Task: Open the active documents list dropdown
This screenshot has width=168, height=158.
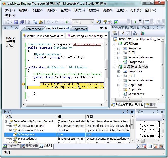Action: [x=101, y=28]
